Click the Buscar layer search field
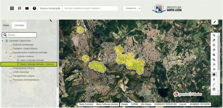 pos(19,35)
